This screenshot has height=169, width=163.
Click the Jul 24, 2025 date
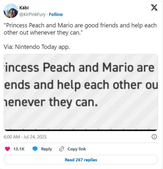(35, 137)
